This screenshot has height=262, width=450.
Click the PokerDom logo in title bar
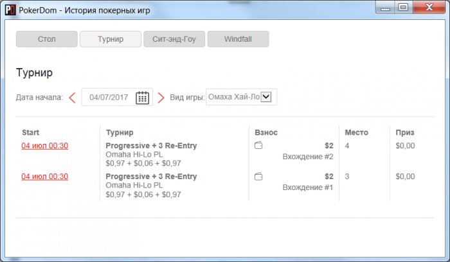[x=10, y=10]
